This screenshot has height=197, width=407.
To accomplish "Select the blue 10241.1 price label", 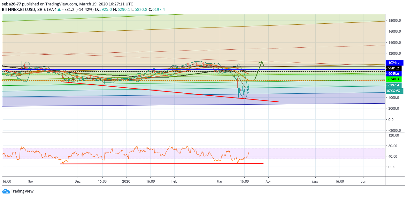I will [395, 63].
